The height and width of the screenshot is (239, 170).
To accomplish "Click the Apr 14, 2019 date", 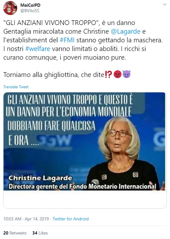I will (x=36, y=219).
